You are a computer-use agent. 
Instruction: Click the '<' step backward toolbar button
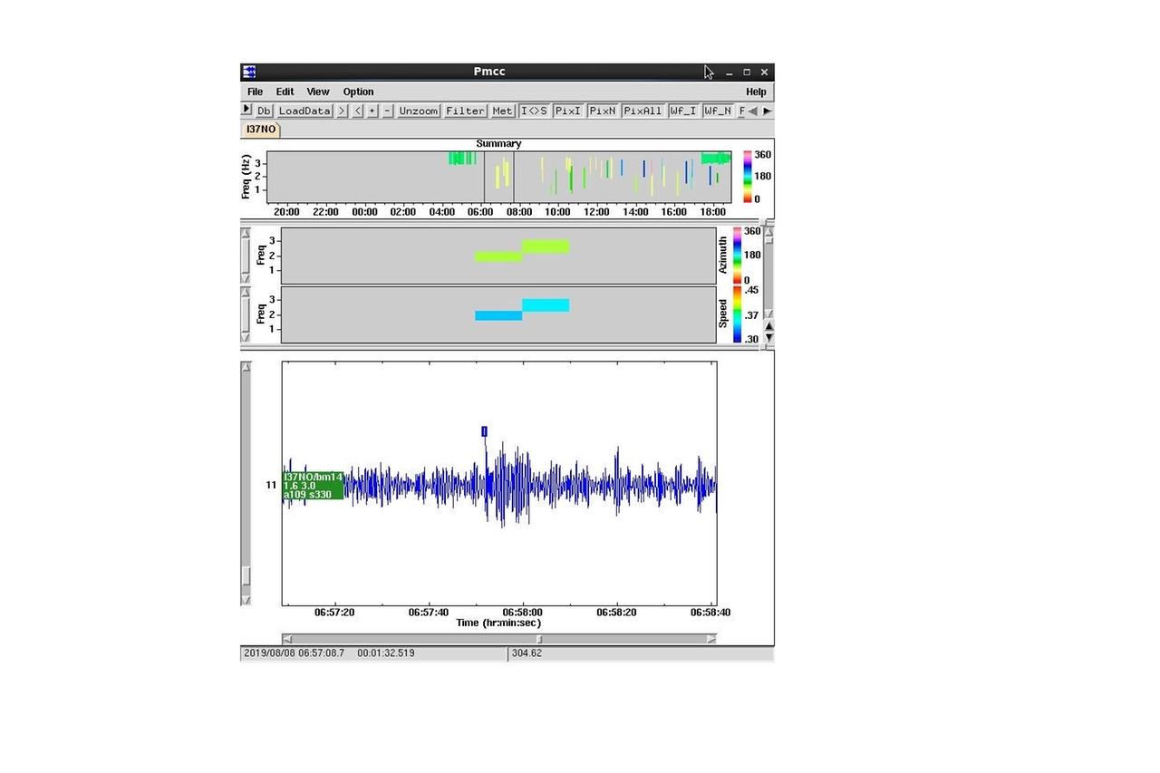[x=358, y=111]
